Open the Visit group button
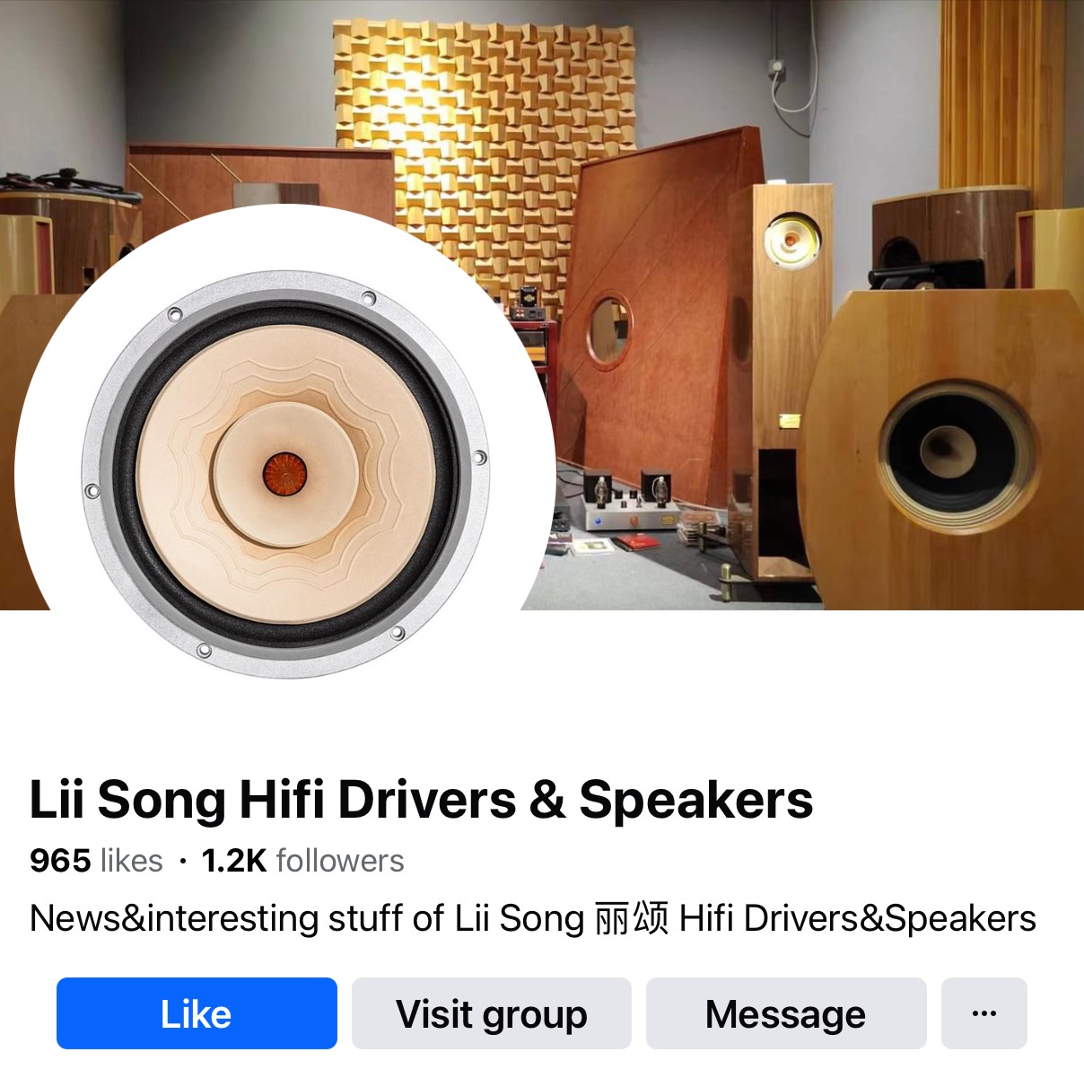1084x1078 pixels. coord(492,1013)
